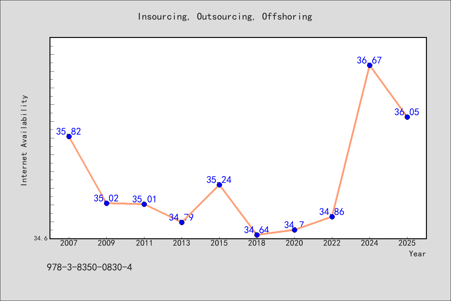Select the 'Year' x-axis label
The width and height of the screenshot is (451, 301).
[x=417, y=254]
